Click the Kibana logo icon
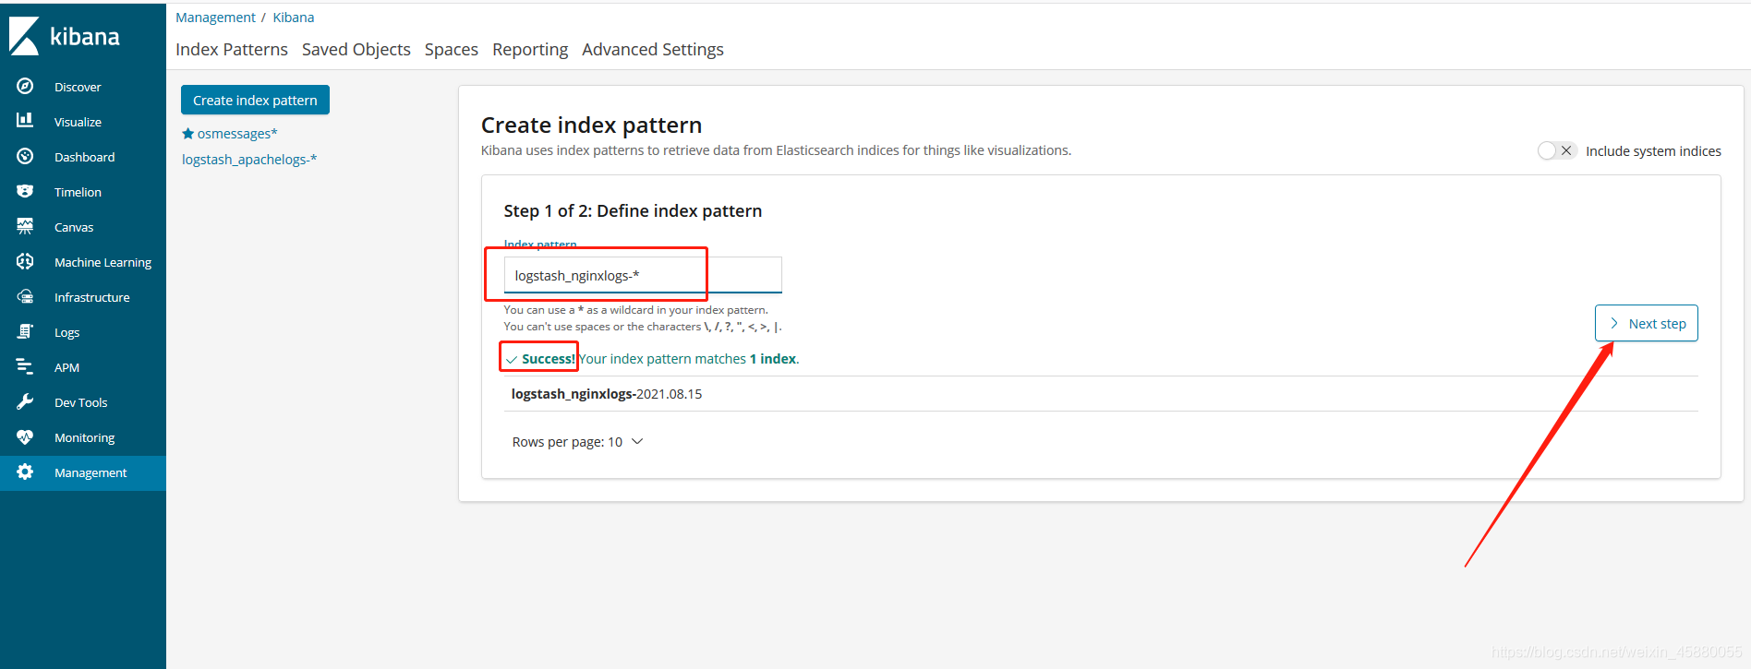This screenshot has height=669, width=1751. click(24, 36)
